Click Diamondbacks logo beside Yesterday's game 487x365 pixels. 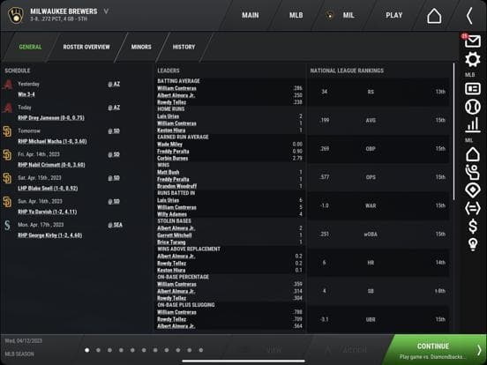pyautogui.click(x=8, y=85)
